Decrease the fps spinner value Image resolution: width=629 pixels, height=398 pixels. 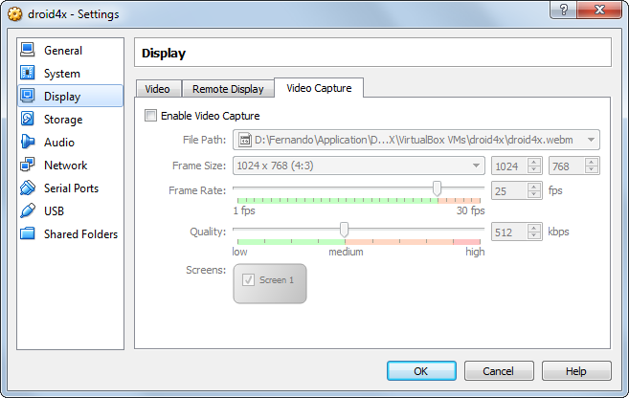pyautogui.click(x=533, y=194)
